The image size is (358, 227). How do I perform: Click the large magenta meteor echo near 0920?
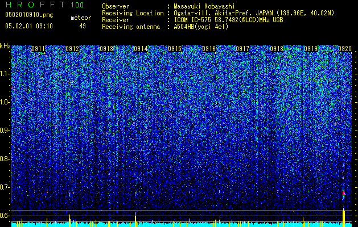pyautogui.click(x=344, y=194)
